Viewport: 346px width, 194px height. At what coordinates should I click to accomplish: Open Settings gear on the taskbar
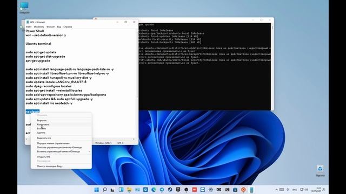(x=211, y=190)
